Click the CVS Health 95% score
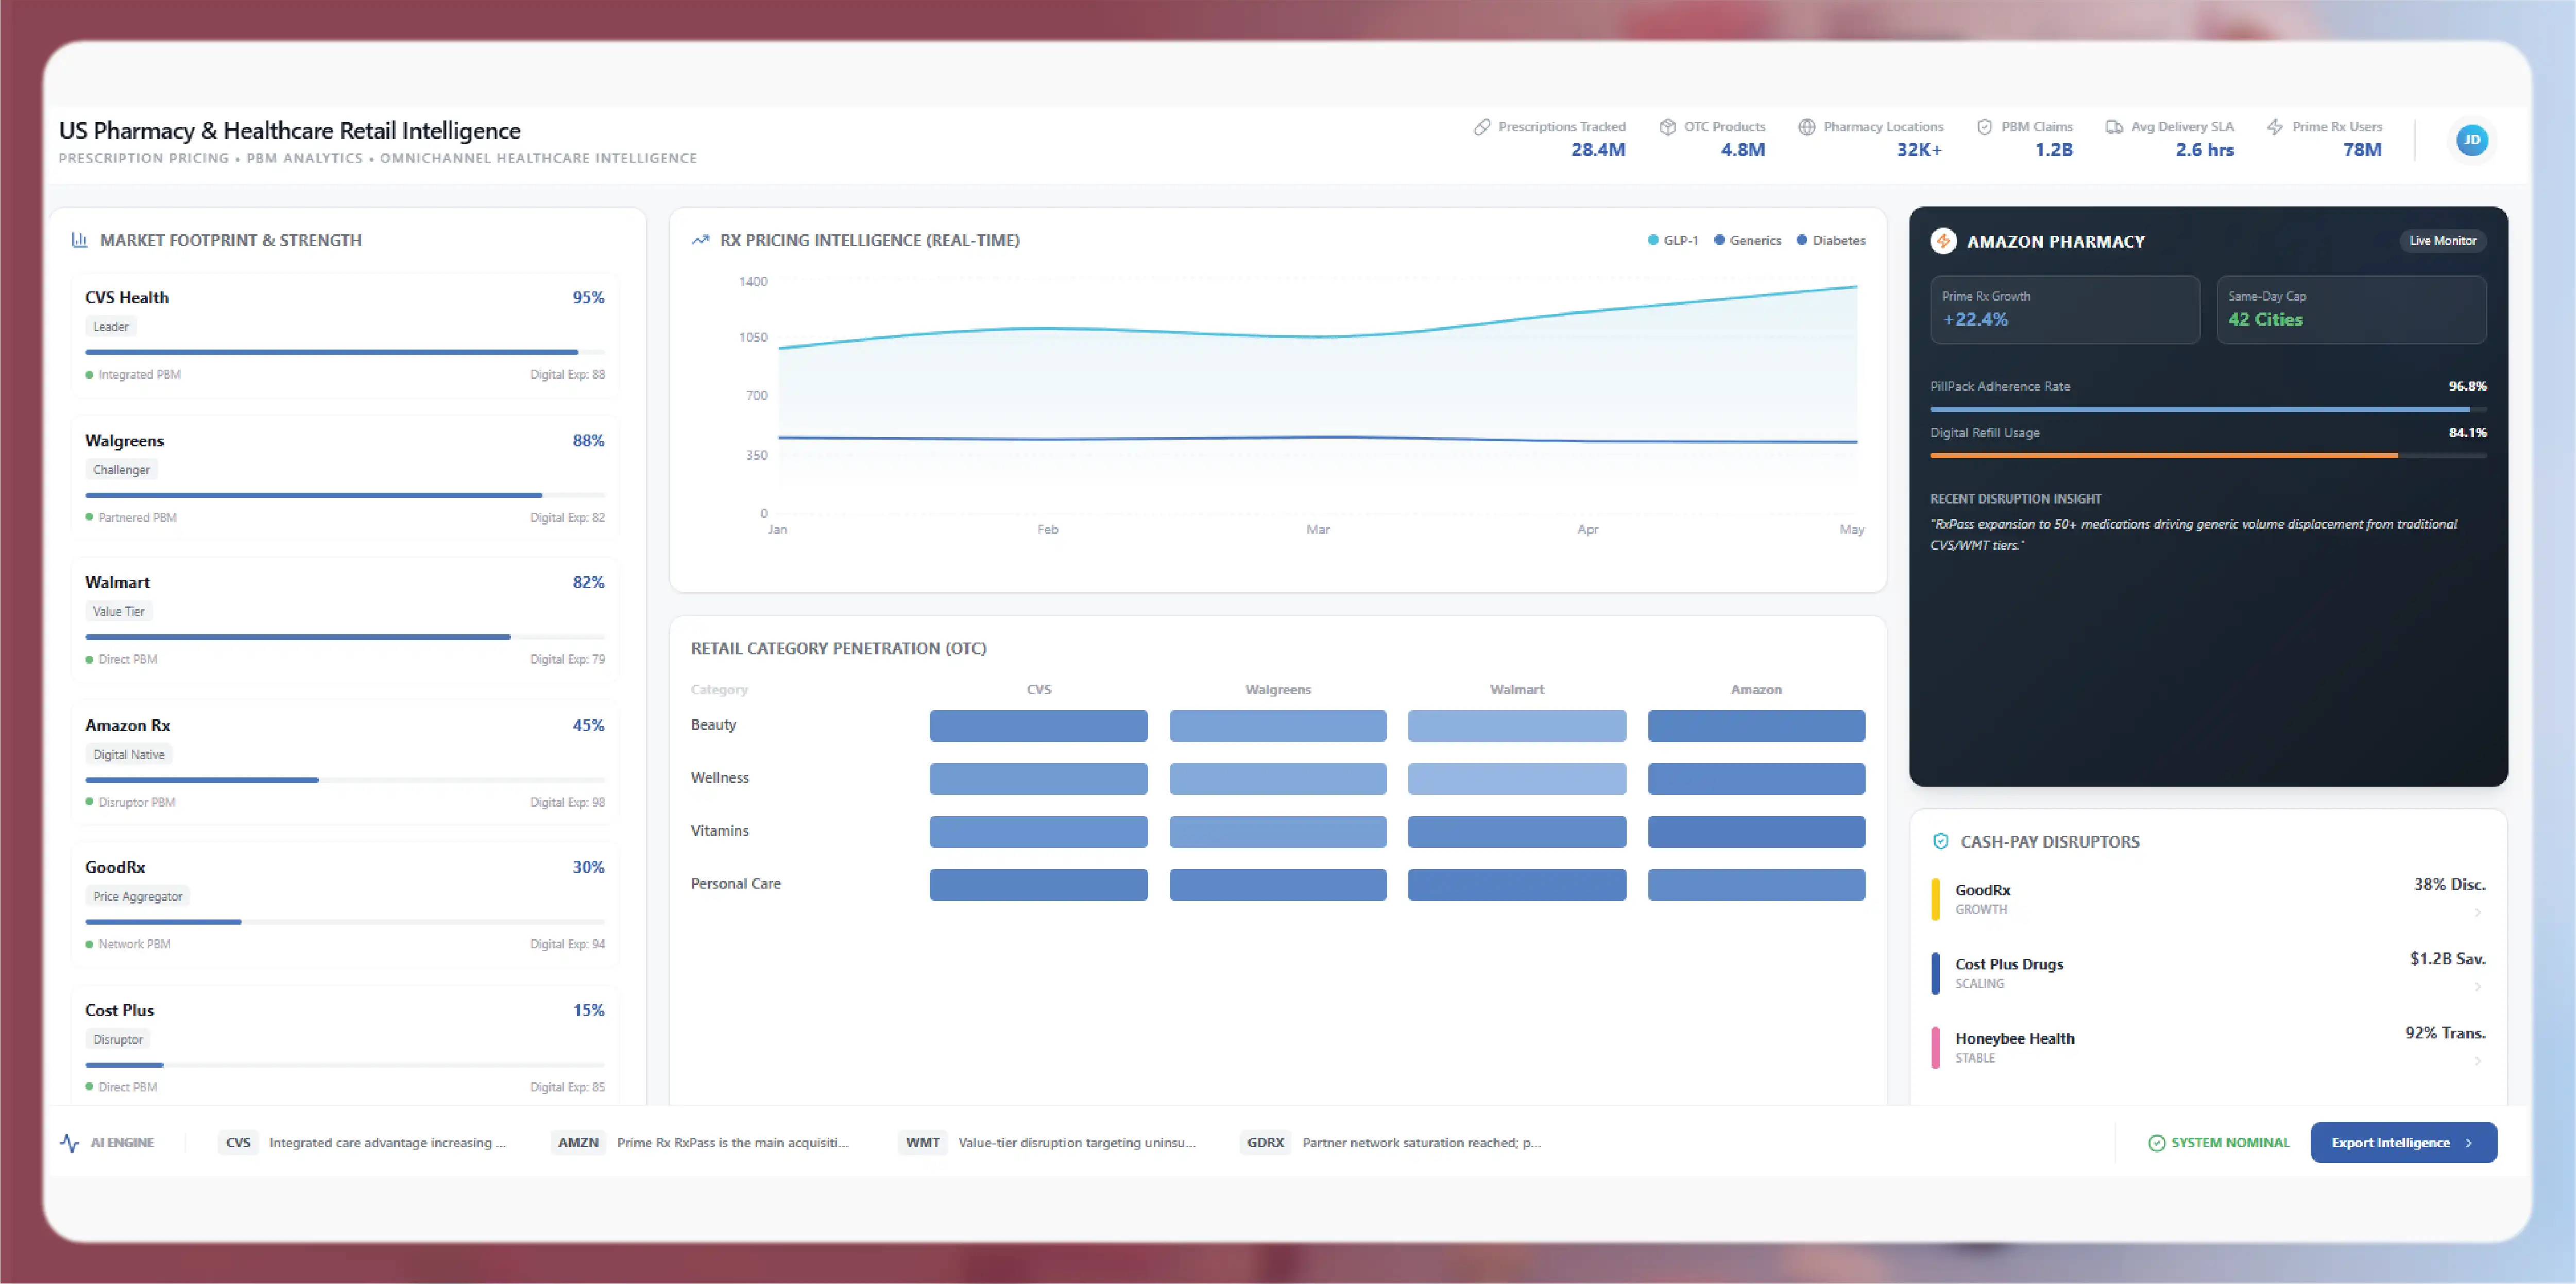2576x1284 pixels. pyautogui.click(x=588, y=298)
